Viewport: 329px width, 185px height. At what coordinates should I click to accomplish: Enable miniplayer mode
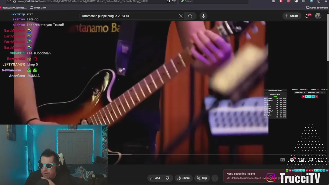pos(301,160)
